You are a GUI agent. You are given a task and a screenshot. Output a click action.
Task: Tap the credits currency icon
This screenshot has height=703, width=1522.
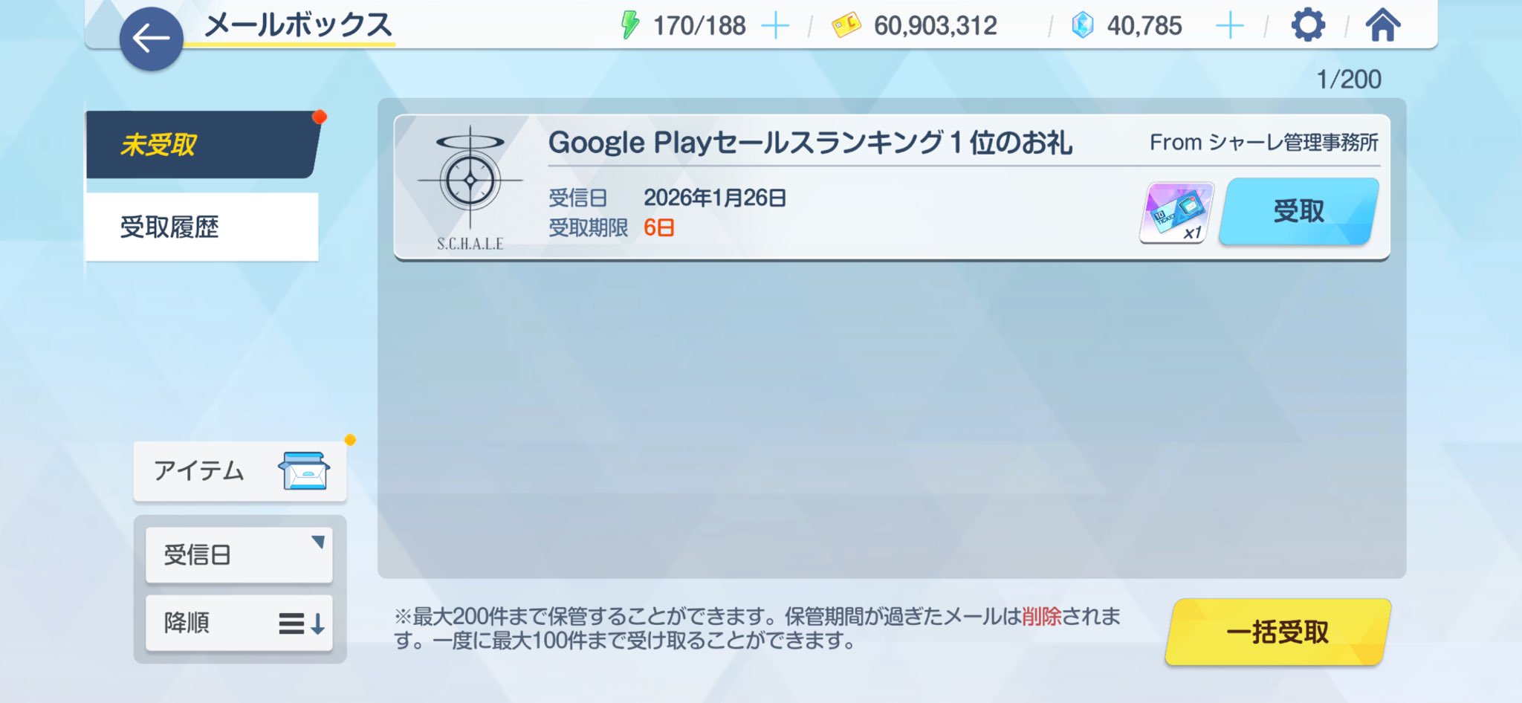point(846,25)
